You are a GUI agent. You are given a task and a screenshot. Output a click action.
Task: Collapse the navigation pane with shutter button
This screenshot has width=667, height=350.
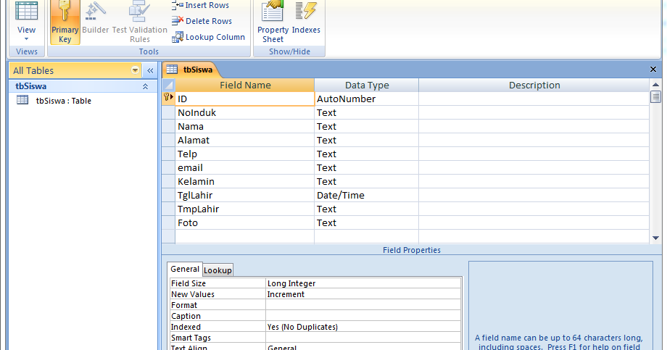pos(150,70)
